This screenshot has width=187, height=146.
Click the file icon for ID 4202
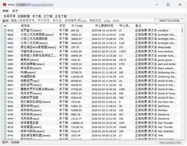(x=5, y=123)
